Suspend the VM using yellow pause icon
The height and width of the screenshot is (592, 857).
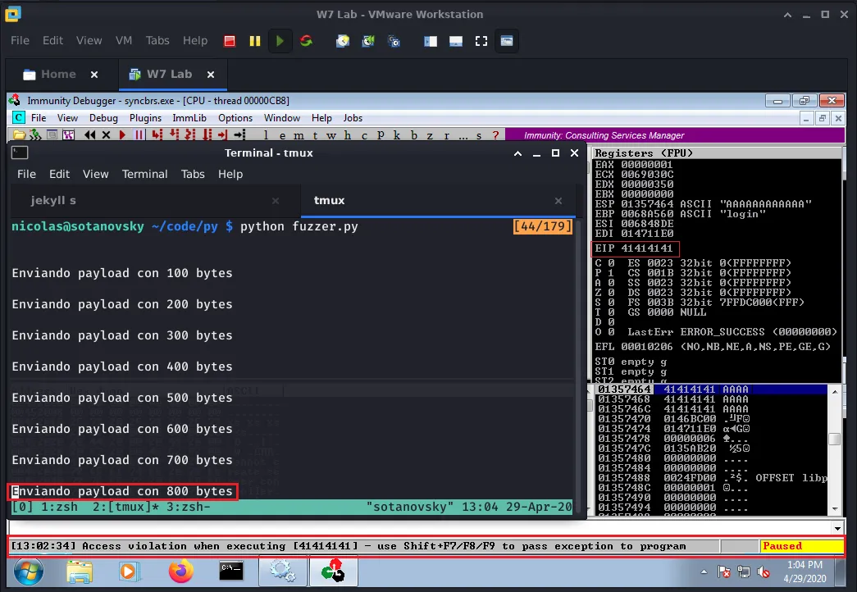tap(255, 41)
